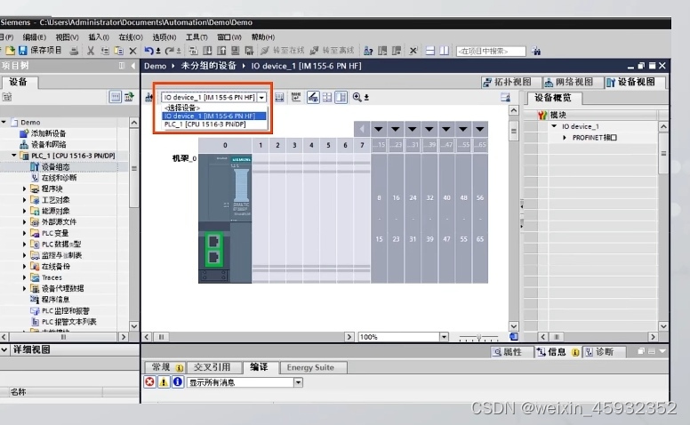Click the zoom magnifier icon in device view
Viewport: 690px width, 425px height.
pos(357,97)
